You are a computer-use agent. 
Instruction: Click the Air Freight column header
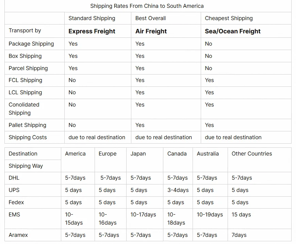(151, 31)
